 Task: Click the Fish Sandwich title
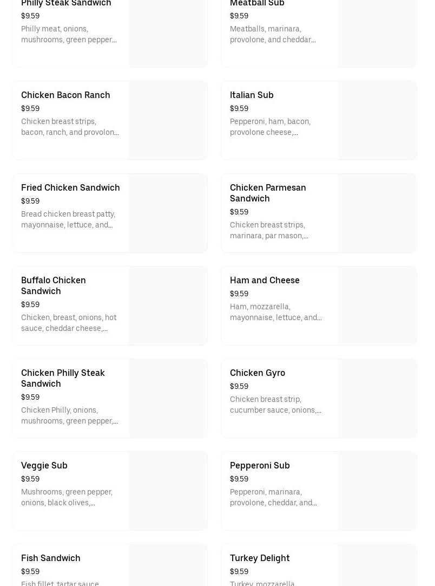point(51,558)
